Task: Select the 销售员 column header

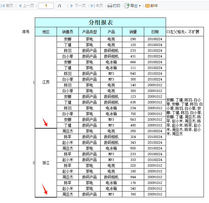Action: [68, 32]
